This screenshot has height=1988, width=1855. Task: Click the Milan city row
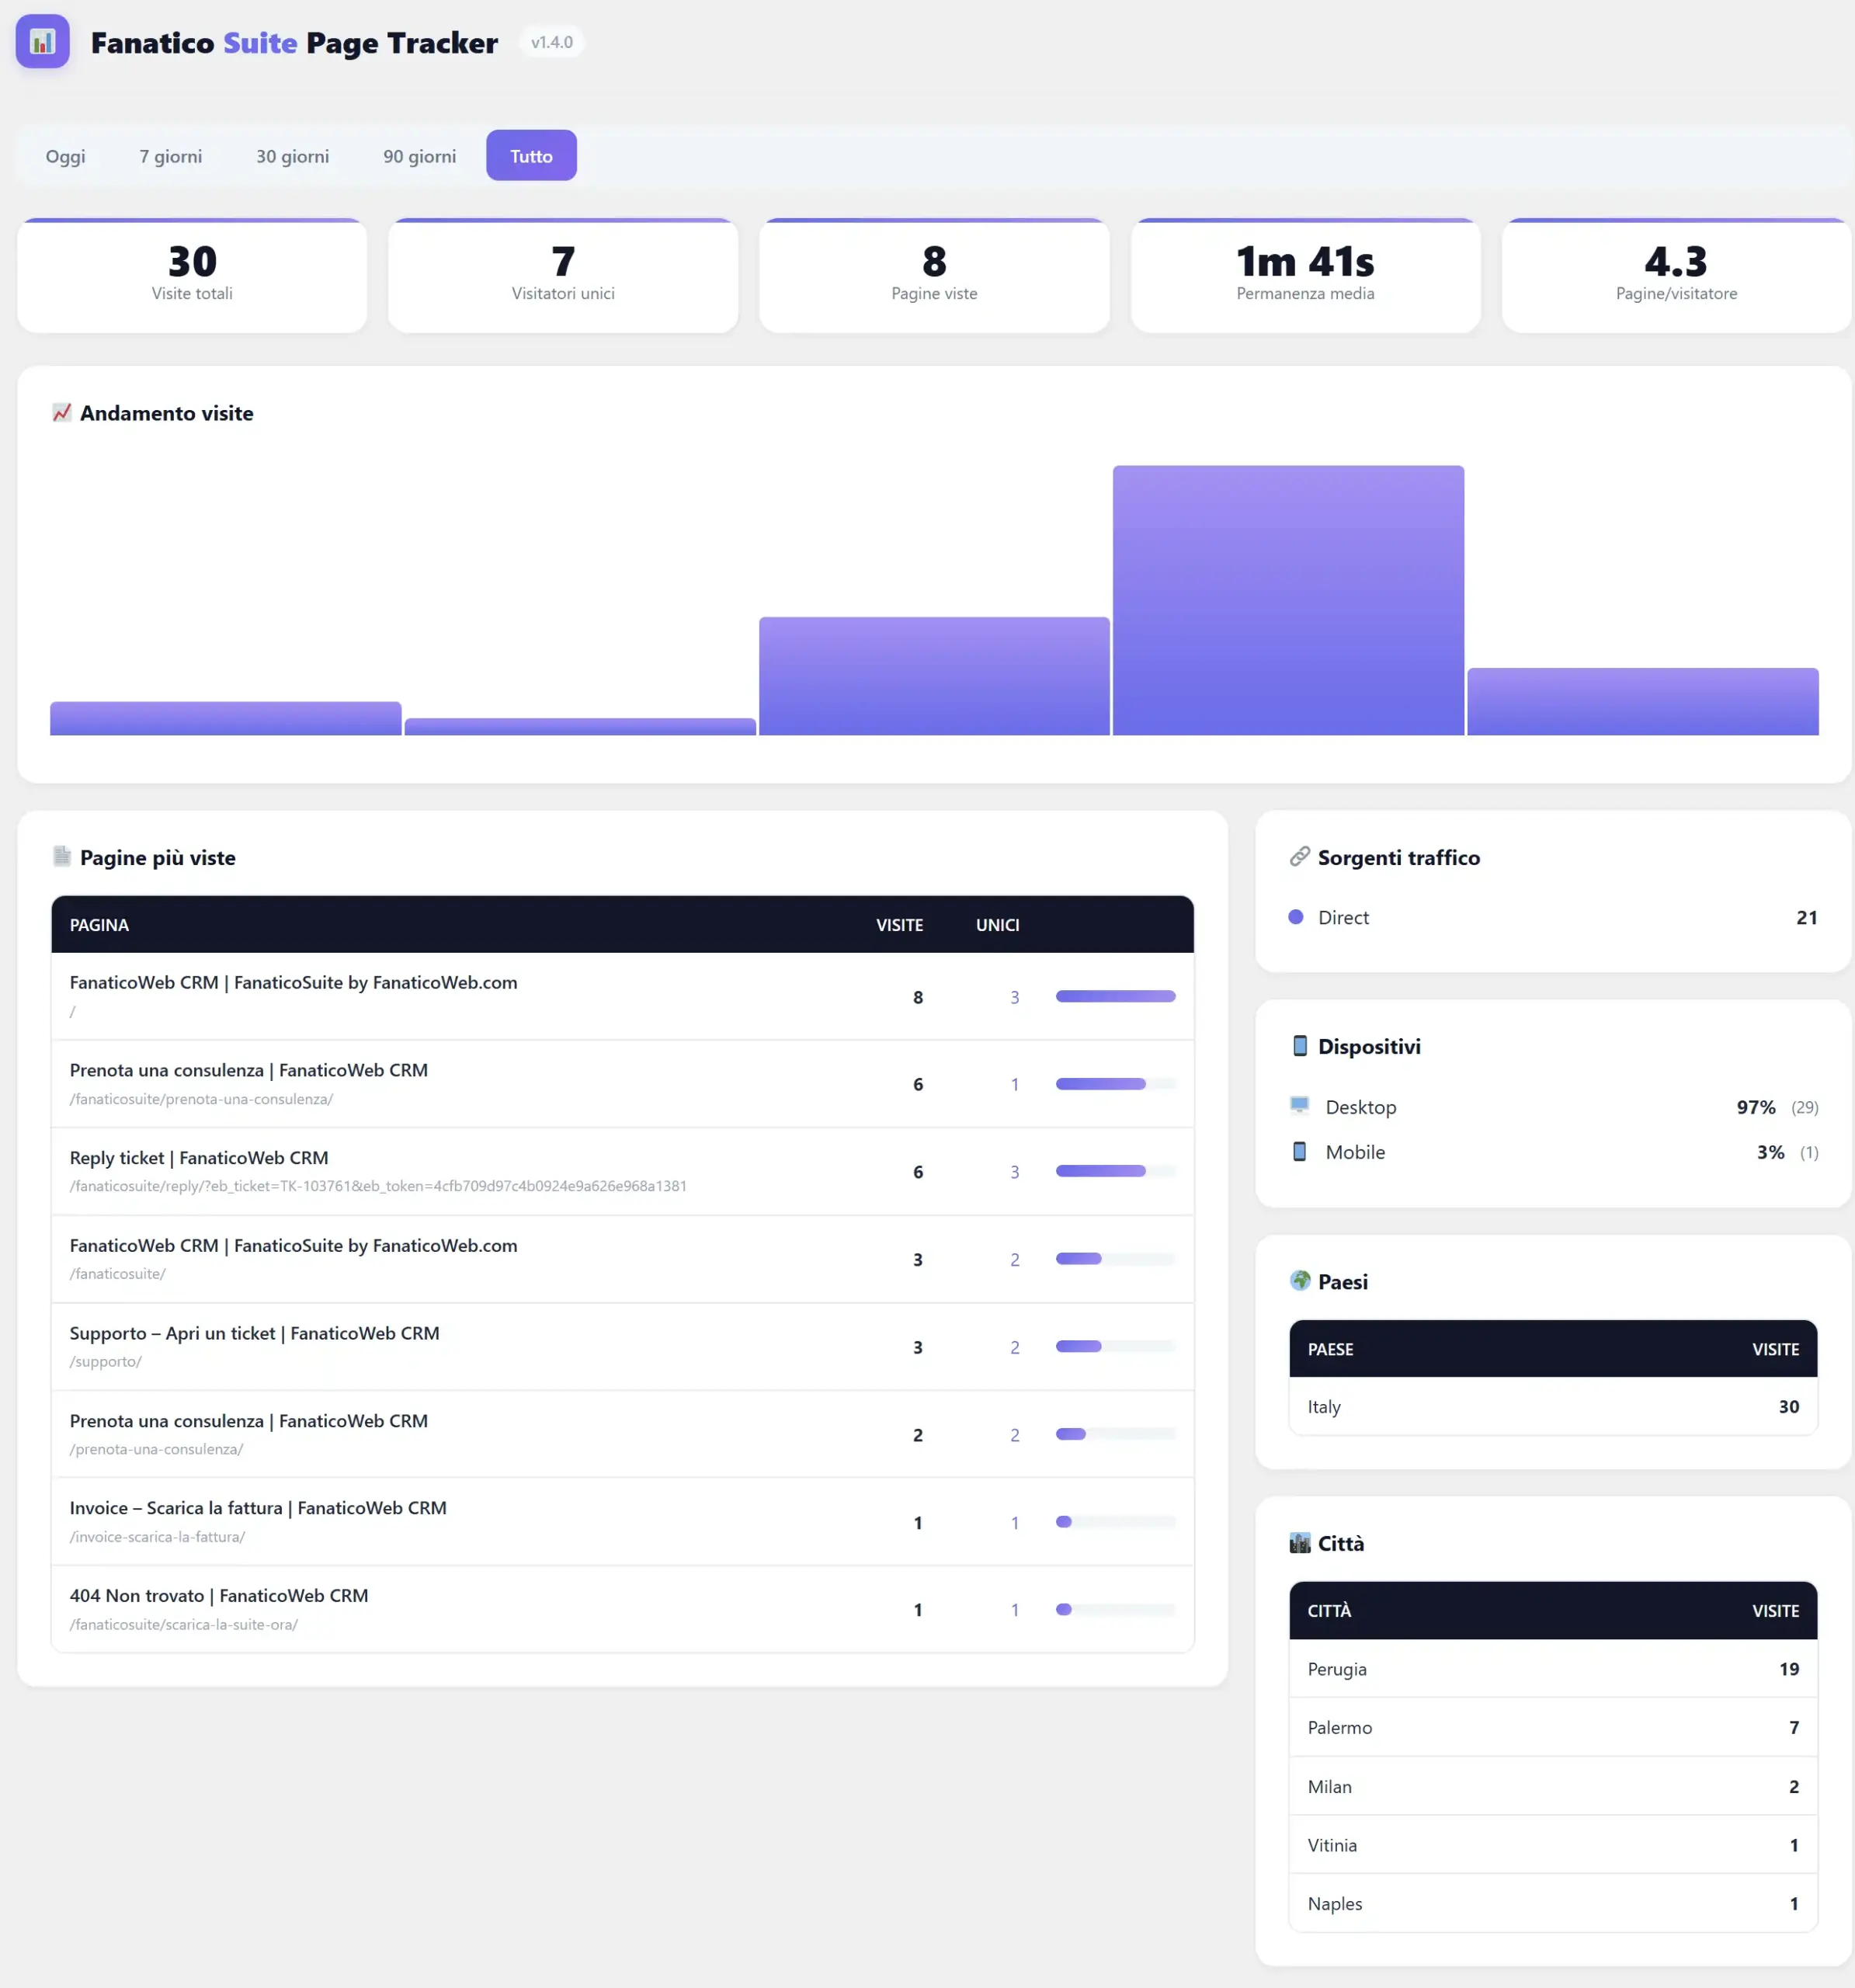[1552, 1786]
